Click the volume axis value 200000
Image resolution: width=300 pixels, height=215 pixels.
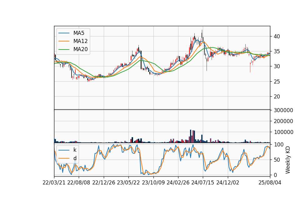[283, 121]
